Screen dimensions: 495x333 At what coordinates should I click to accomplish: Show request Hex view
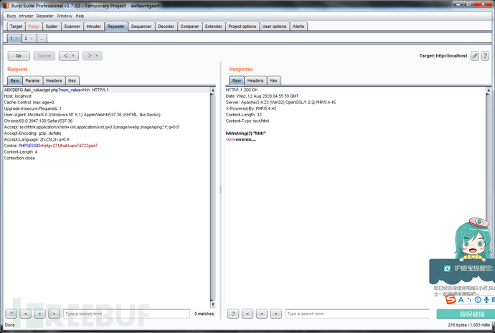[72, 80]
